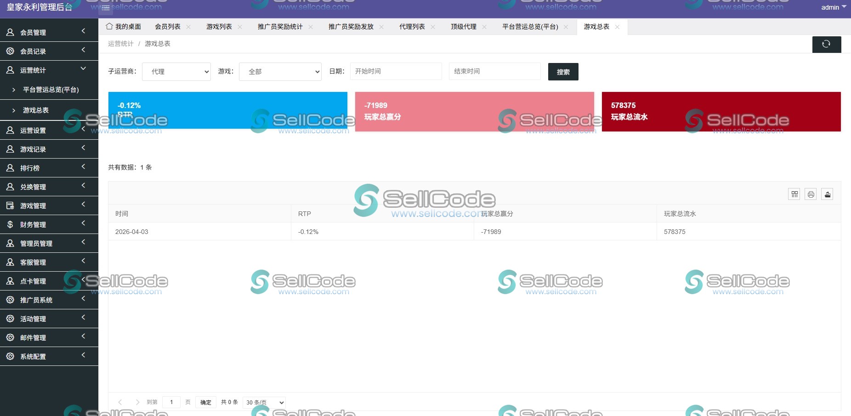Screen dimensions: 851x416
Task: Select the 游戏总表 sidebar menu entry
Action: pos(34,110)
